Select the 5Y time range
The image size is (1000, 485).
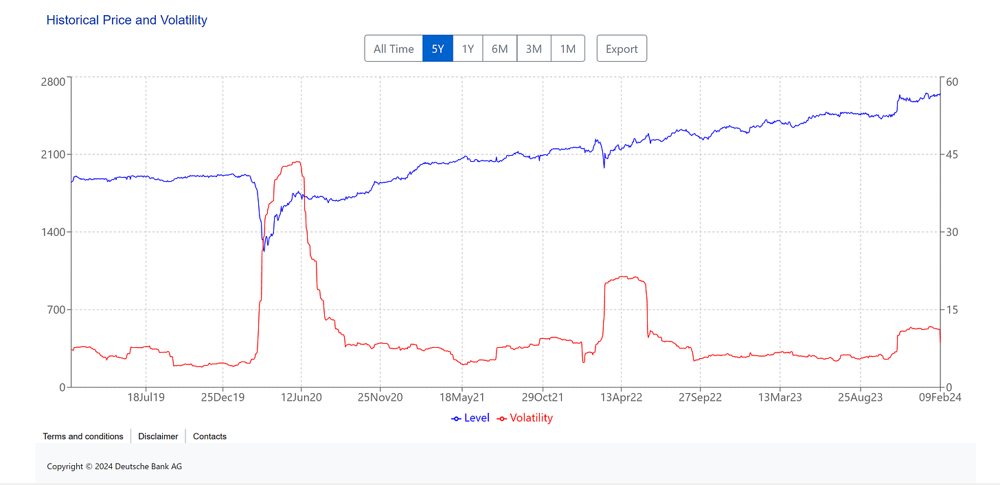tap(437, 48)
